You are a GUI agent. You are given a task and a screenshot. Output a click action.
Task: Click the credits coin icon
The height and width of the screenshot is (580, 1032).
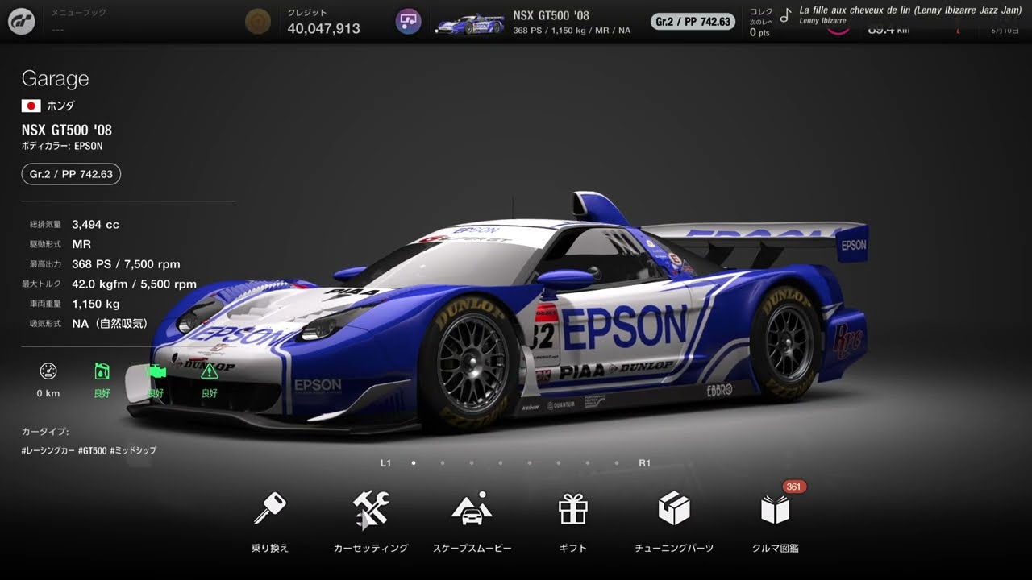pos(258,21)
